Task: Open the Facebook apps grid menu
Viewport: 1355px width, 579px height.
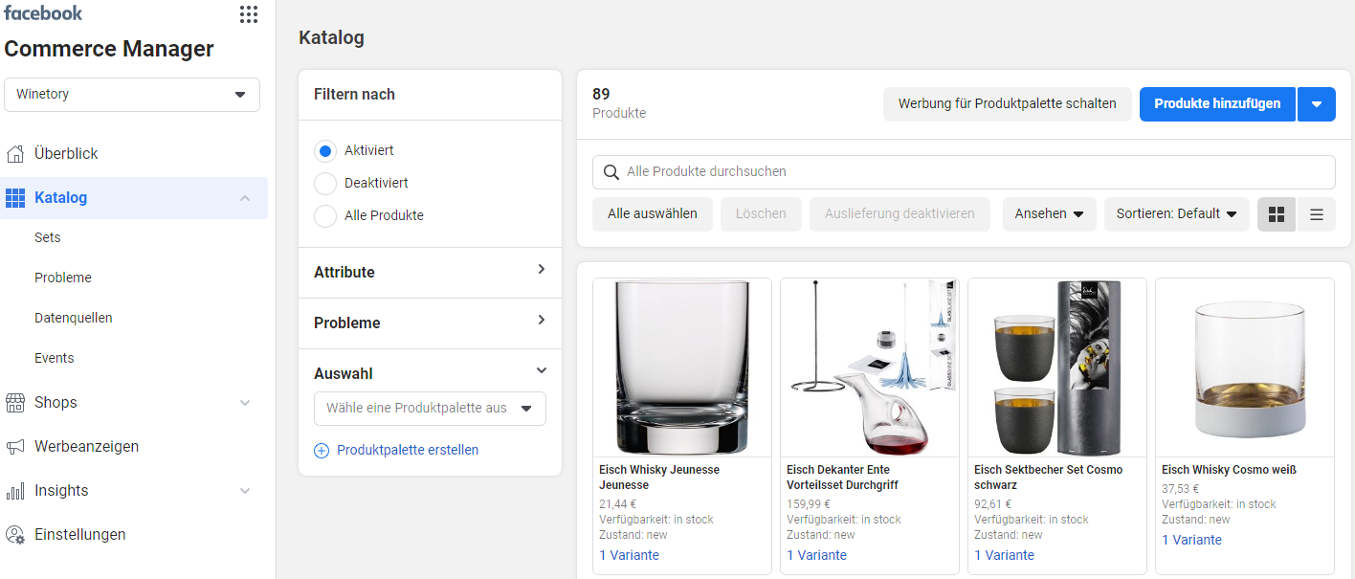Action: pyautogui.click(x=249, y=13)
